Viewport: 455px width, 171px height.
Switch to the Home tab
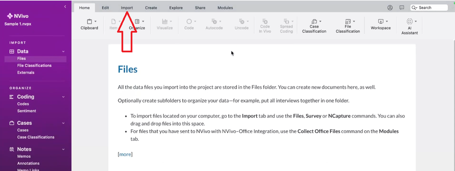pos(84,8)
